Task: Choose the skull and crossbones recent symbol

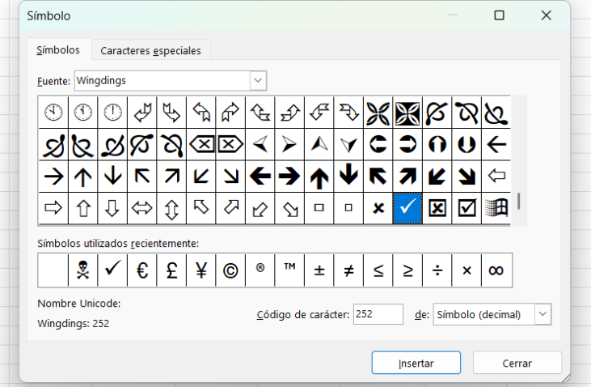Action: coord(82,270)
